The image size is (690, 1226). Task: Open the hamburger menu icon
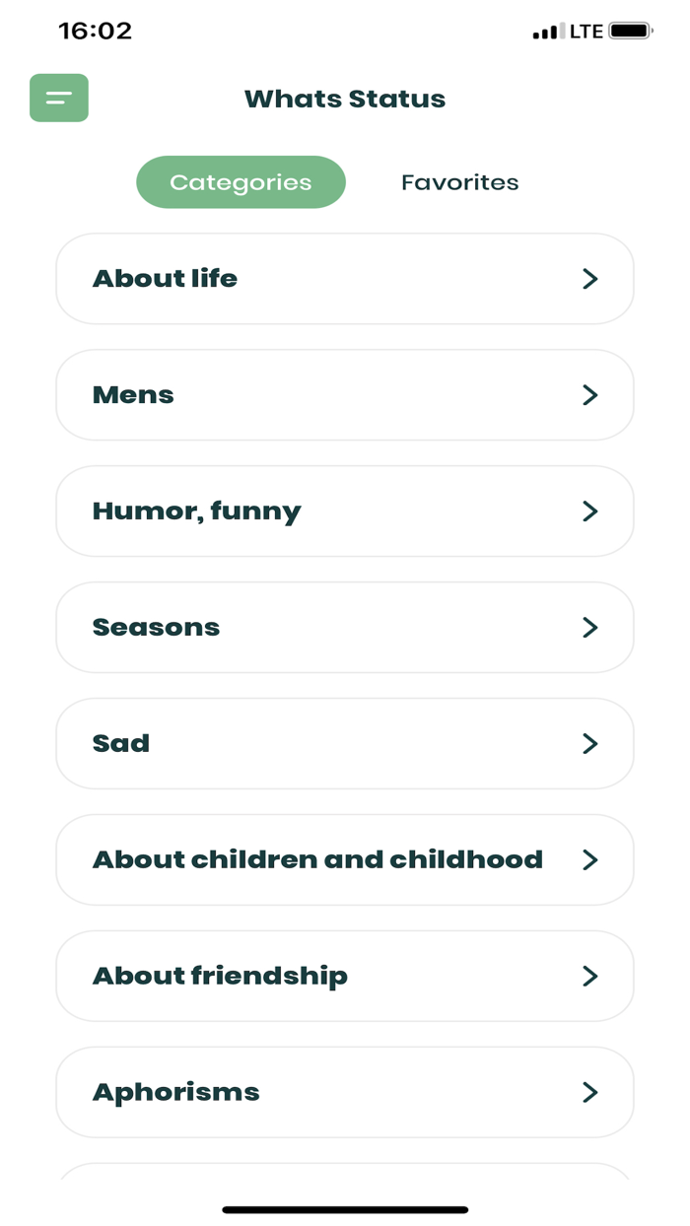coord(58,98)
